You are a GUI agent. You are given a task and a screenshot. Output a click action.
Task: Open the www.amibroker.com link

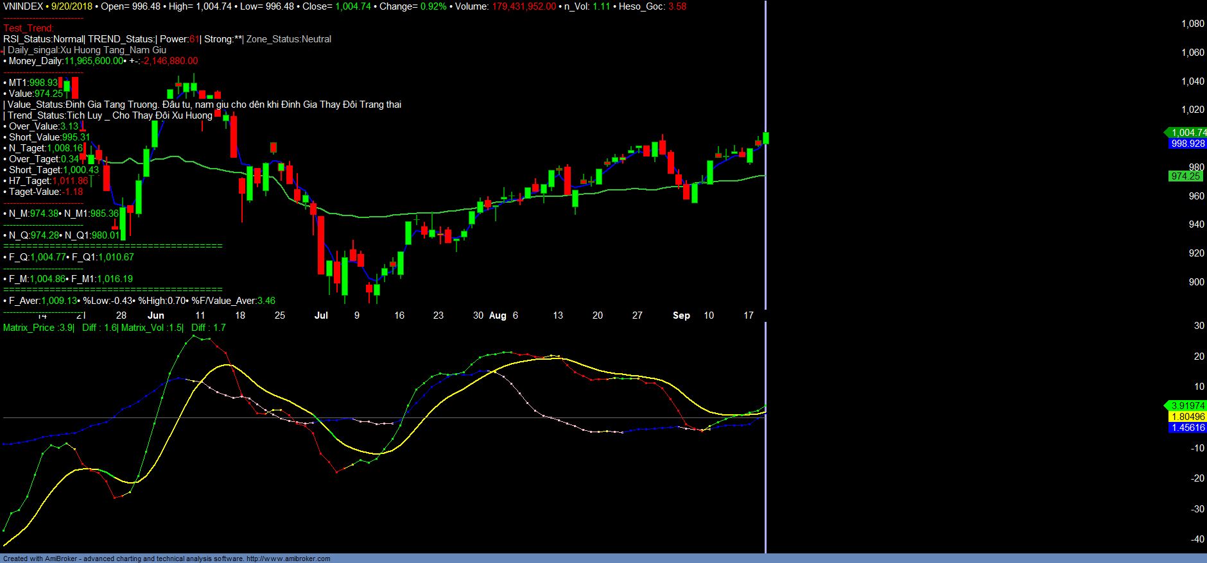[x=288, y=559]
